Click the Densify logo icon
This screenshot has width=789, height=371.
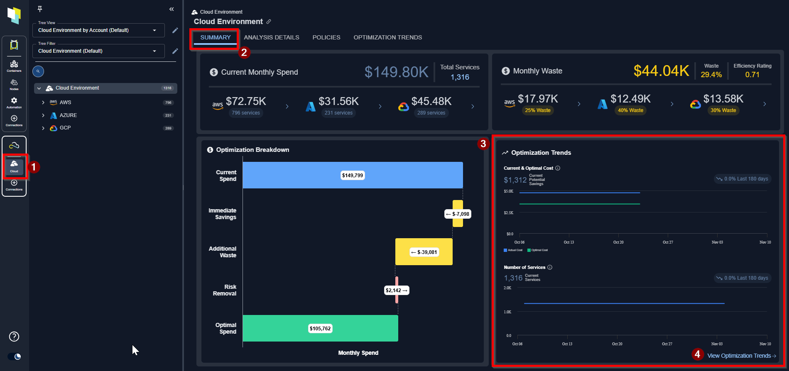tap(14, 15)
